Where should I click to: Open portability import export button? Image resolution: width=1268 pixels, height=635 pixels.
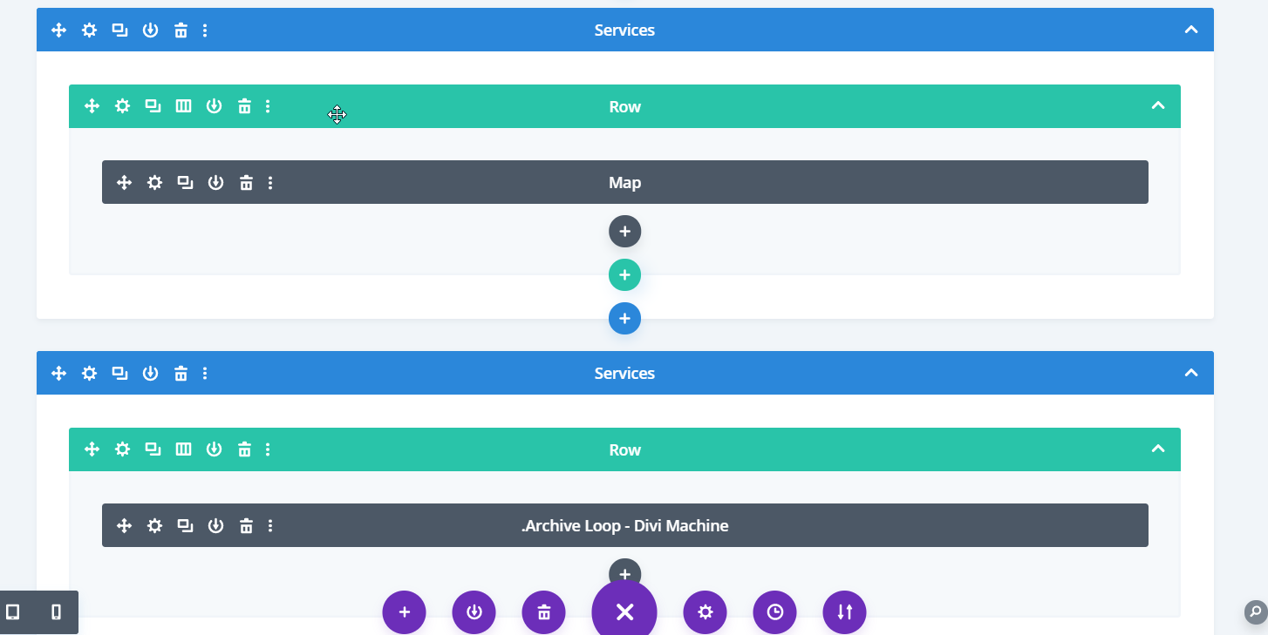844,612
